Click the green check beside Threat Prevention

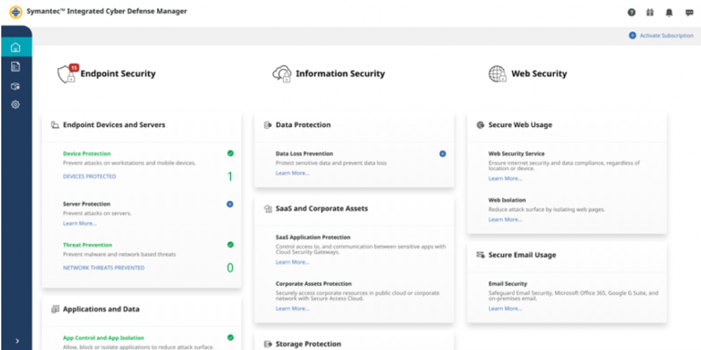tap(230, 244)
